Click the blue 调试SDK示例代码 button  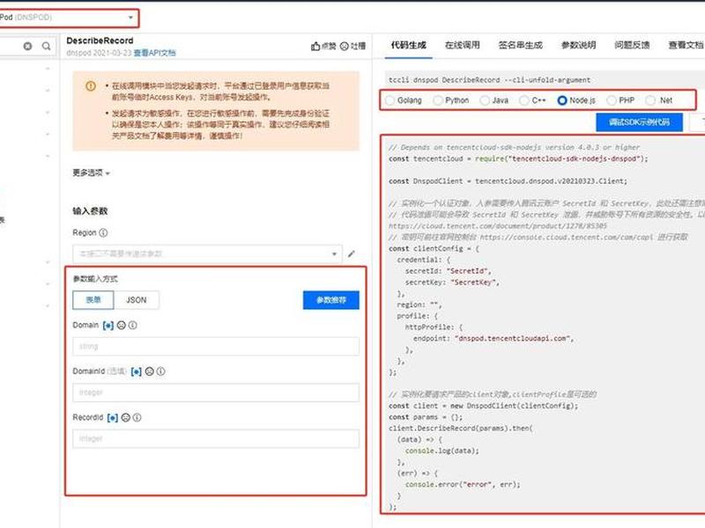click(x=640, y=122)
